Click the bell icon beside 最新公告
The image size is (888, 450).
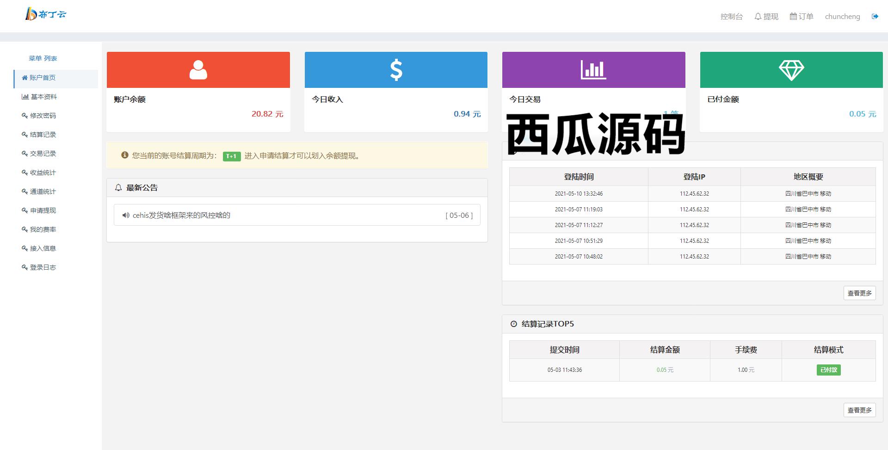point(118,188)
